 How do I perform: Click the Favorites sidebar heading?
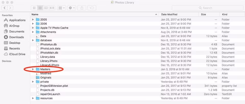tap(7, 15)
